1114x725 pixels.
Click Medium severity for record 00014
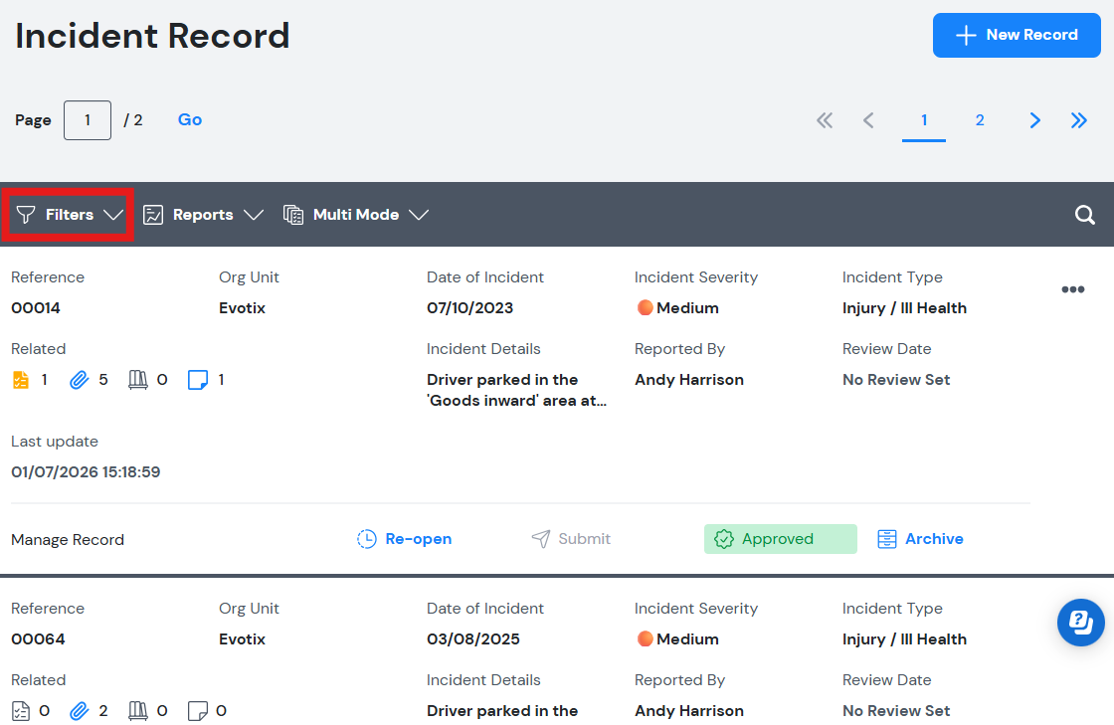[677, 308]
